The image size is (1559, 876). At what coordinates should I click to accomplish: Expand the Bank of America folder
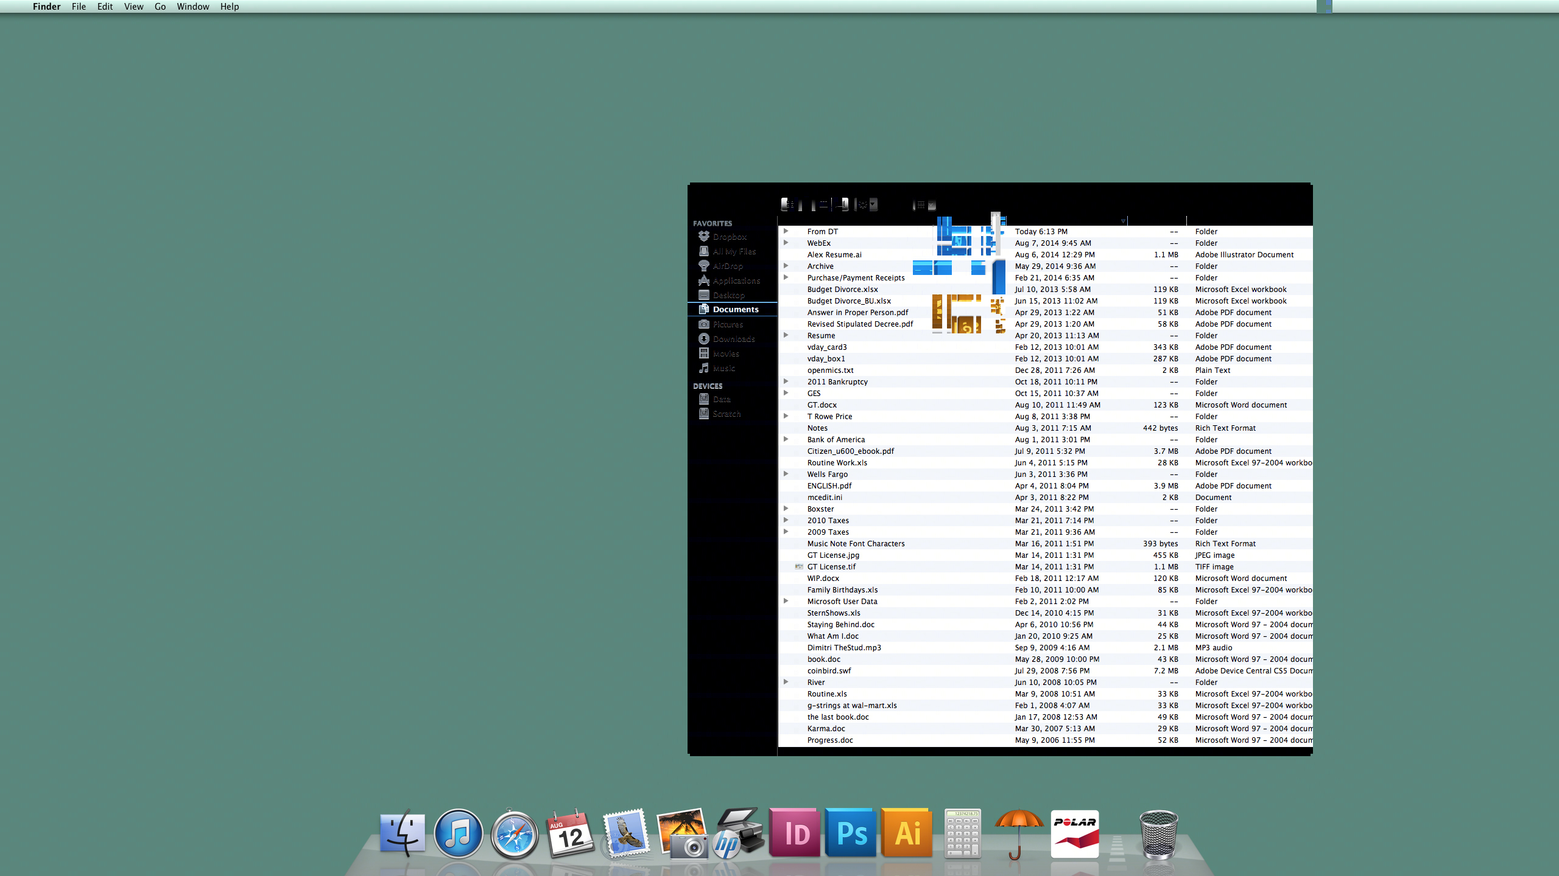pyautogui.click(x=786, y=439)
